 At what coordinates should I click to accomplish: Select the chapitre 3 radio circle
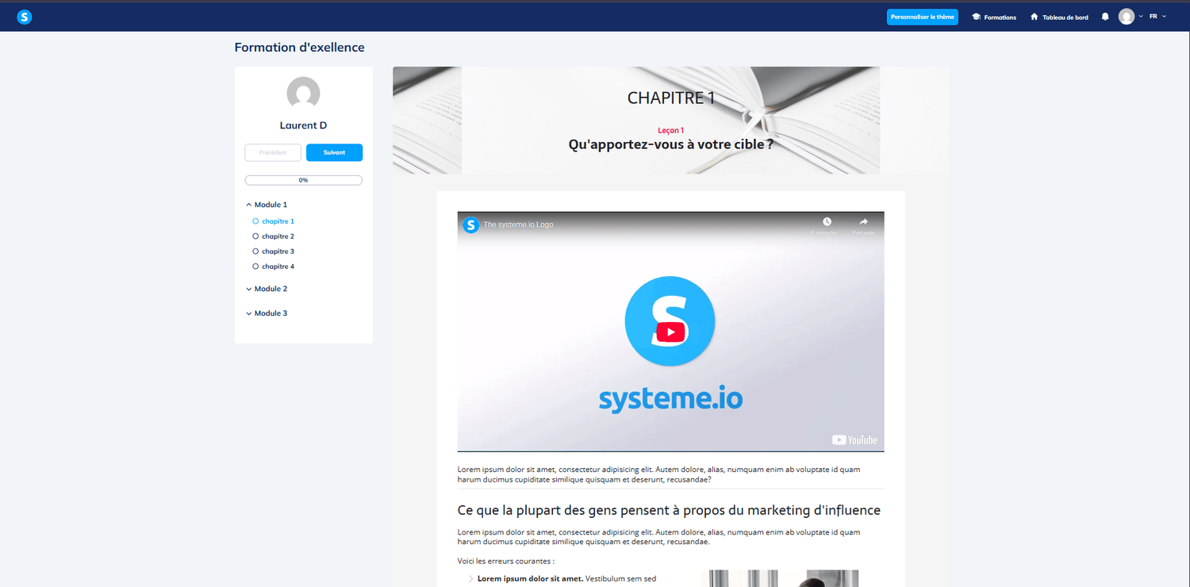pyautogui.click(x=255, y=251)
